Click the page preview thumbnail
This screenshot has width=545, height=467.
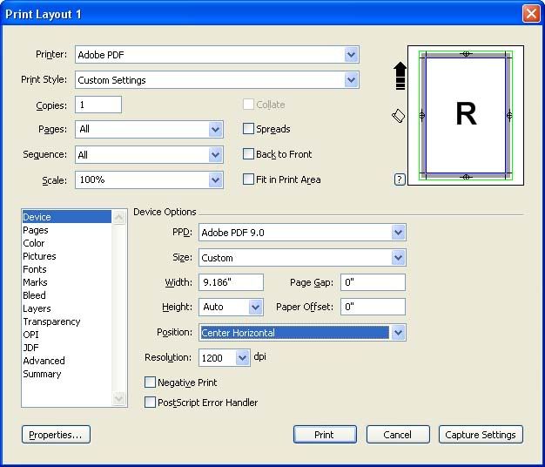click(466, 115)
